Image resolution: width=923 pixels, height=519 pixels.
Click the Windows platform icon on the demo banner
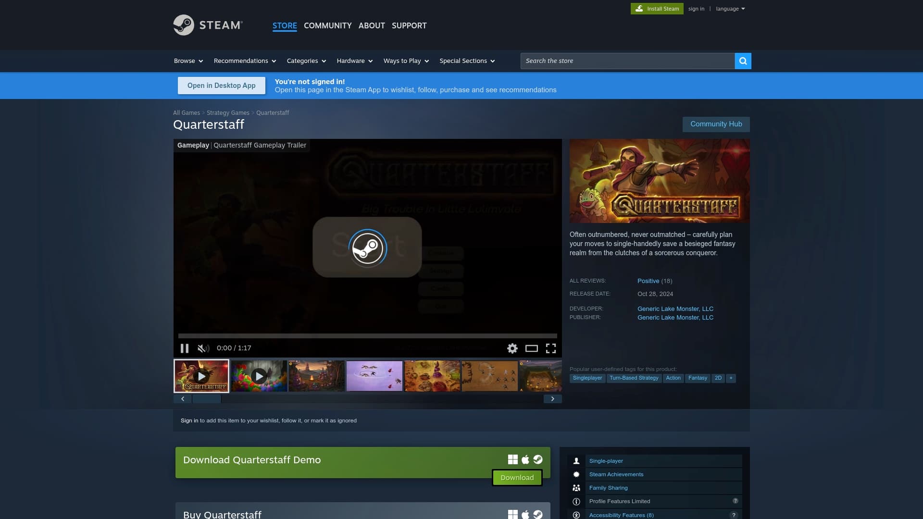pyautogui.click(x=512, y=459)
